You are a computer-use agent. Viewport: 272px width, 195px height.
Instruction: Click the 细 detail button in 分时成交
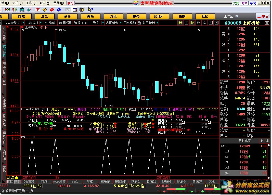coord(267,141)
